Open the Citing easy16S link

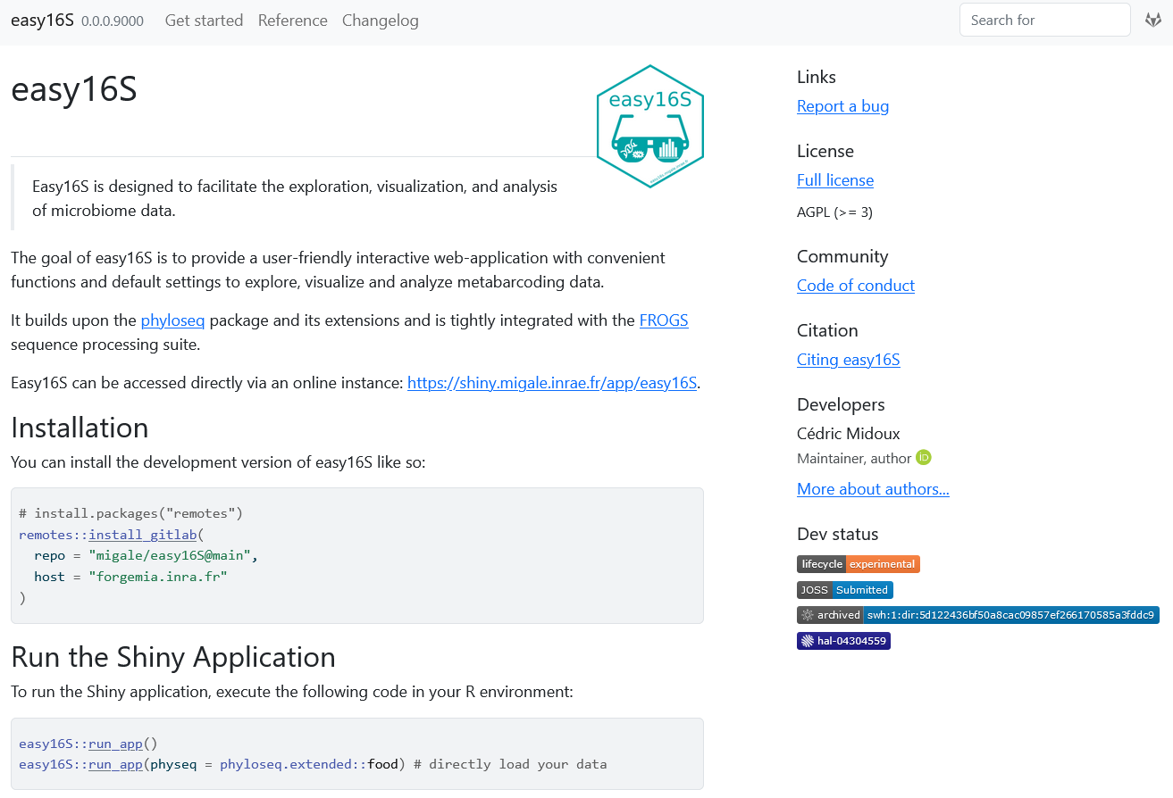[848, 360]
